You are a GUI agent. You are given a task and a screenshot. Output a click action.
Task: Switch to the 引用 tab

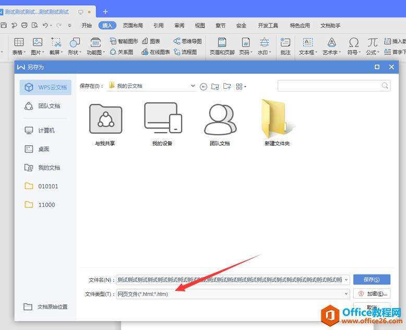click(159, 26)
